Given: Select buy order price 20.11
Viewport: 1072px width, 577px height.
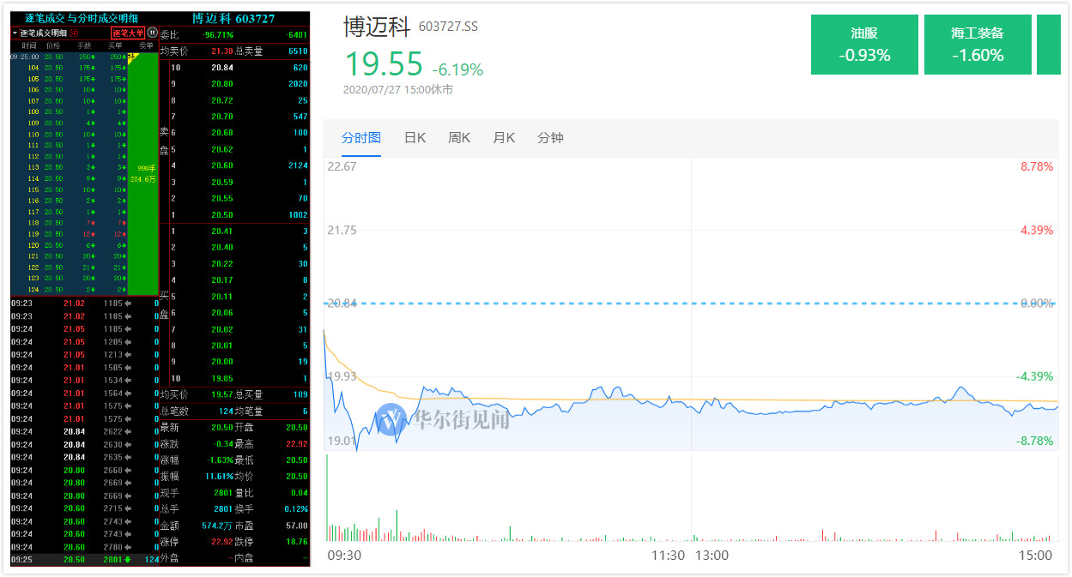Looking at the screenshot, I should point(221,297).
